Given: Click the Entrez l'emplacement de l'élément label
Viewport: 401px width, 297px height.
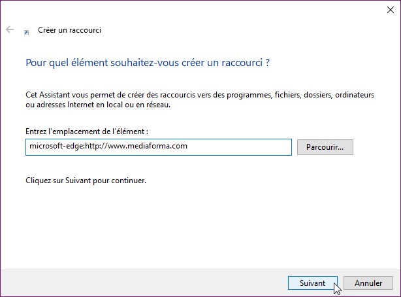Looking at the screenshot, I should click(x=87, y=131).
